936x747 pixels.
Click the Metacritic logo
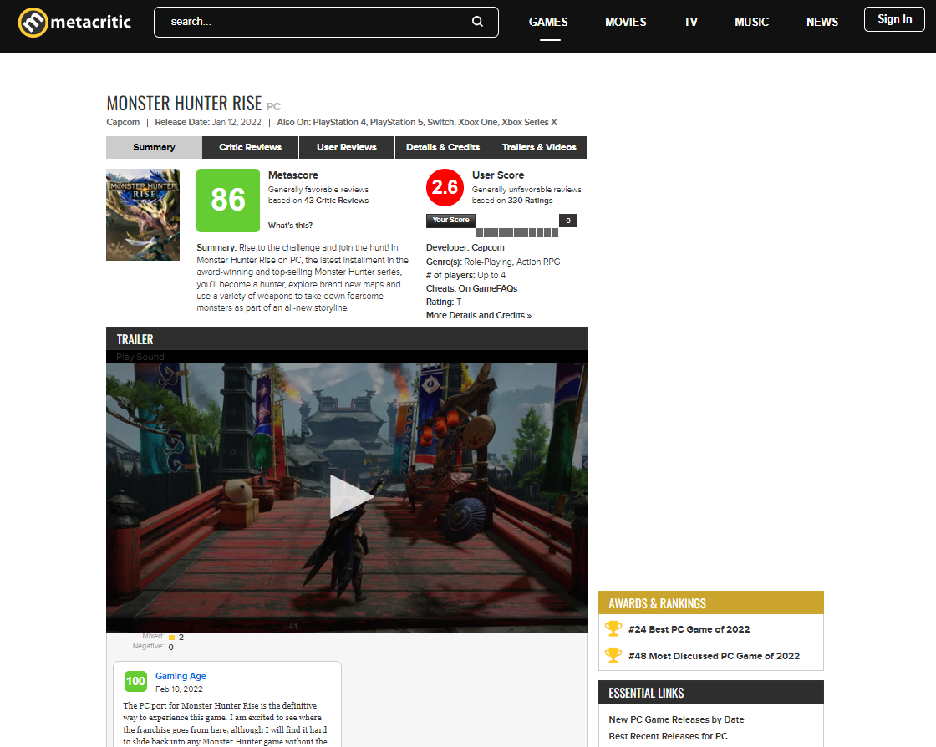[x=74, y=22]
